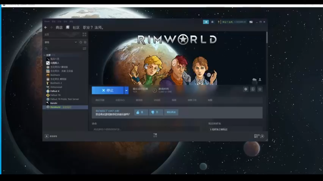The image size is (323, 181).
Task: Switch to Big Picture mode icon
Action: pos(251,22)
